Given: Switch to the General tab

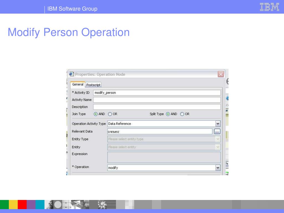Looking at the screenshot, I should click(x=78, y=84).
